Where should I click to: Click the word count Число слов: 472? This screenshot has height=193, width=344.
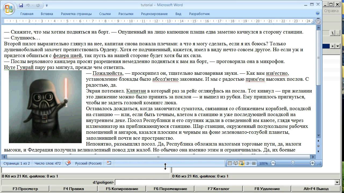click(48, 163)
